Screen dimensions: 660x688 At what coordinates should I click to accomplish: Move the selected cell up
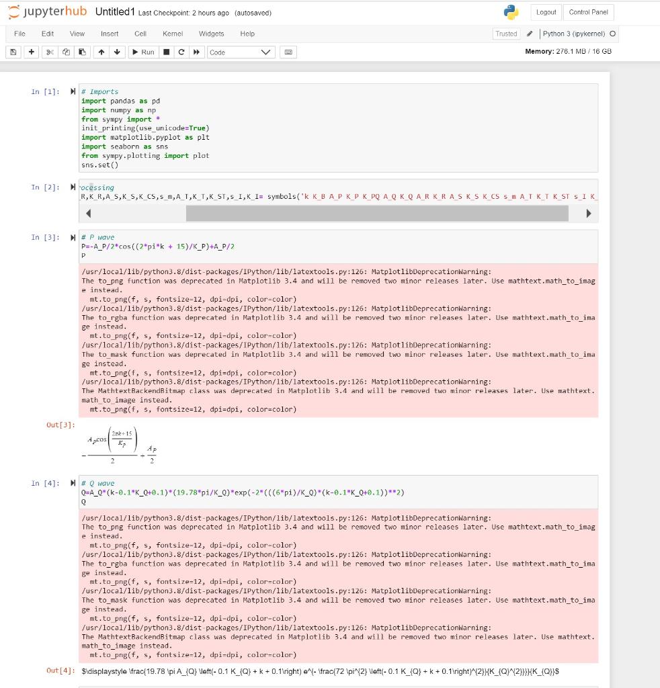(x=101, y=52)
